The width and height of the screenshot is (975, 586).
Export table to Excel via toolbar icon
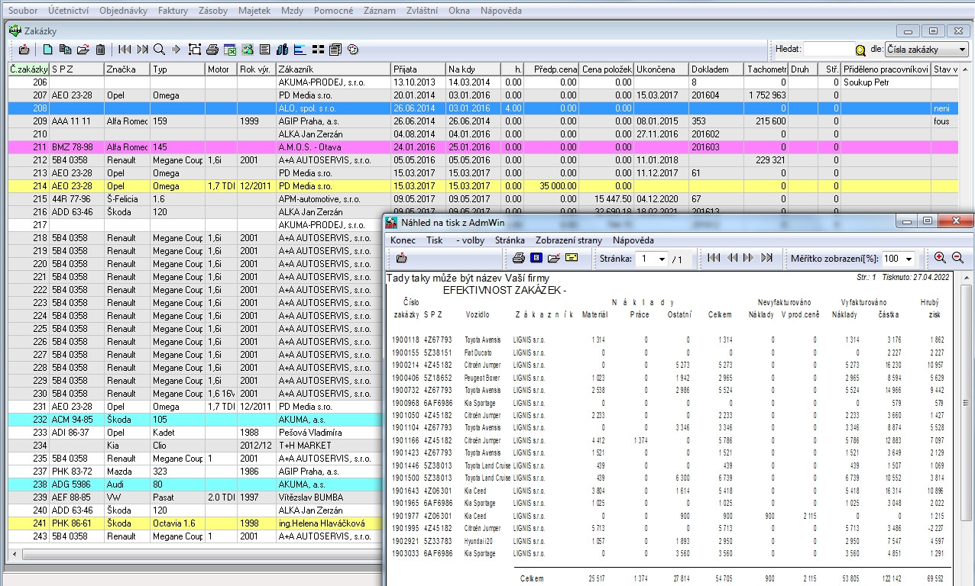(230, 50)
